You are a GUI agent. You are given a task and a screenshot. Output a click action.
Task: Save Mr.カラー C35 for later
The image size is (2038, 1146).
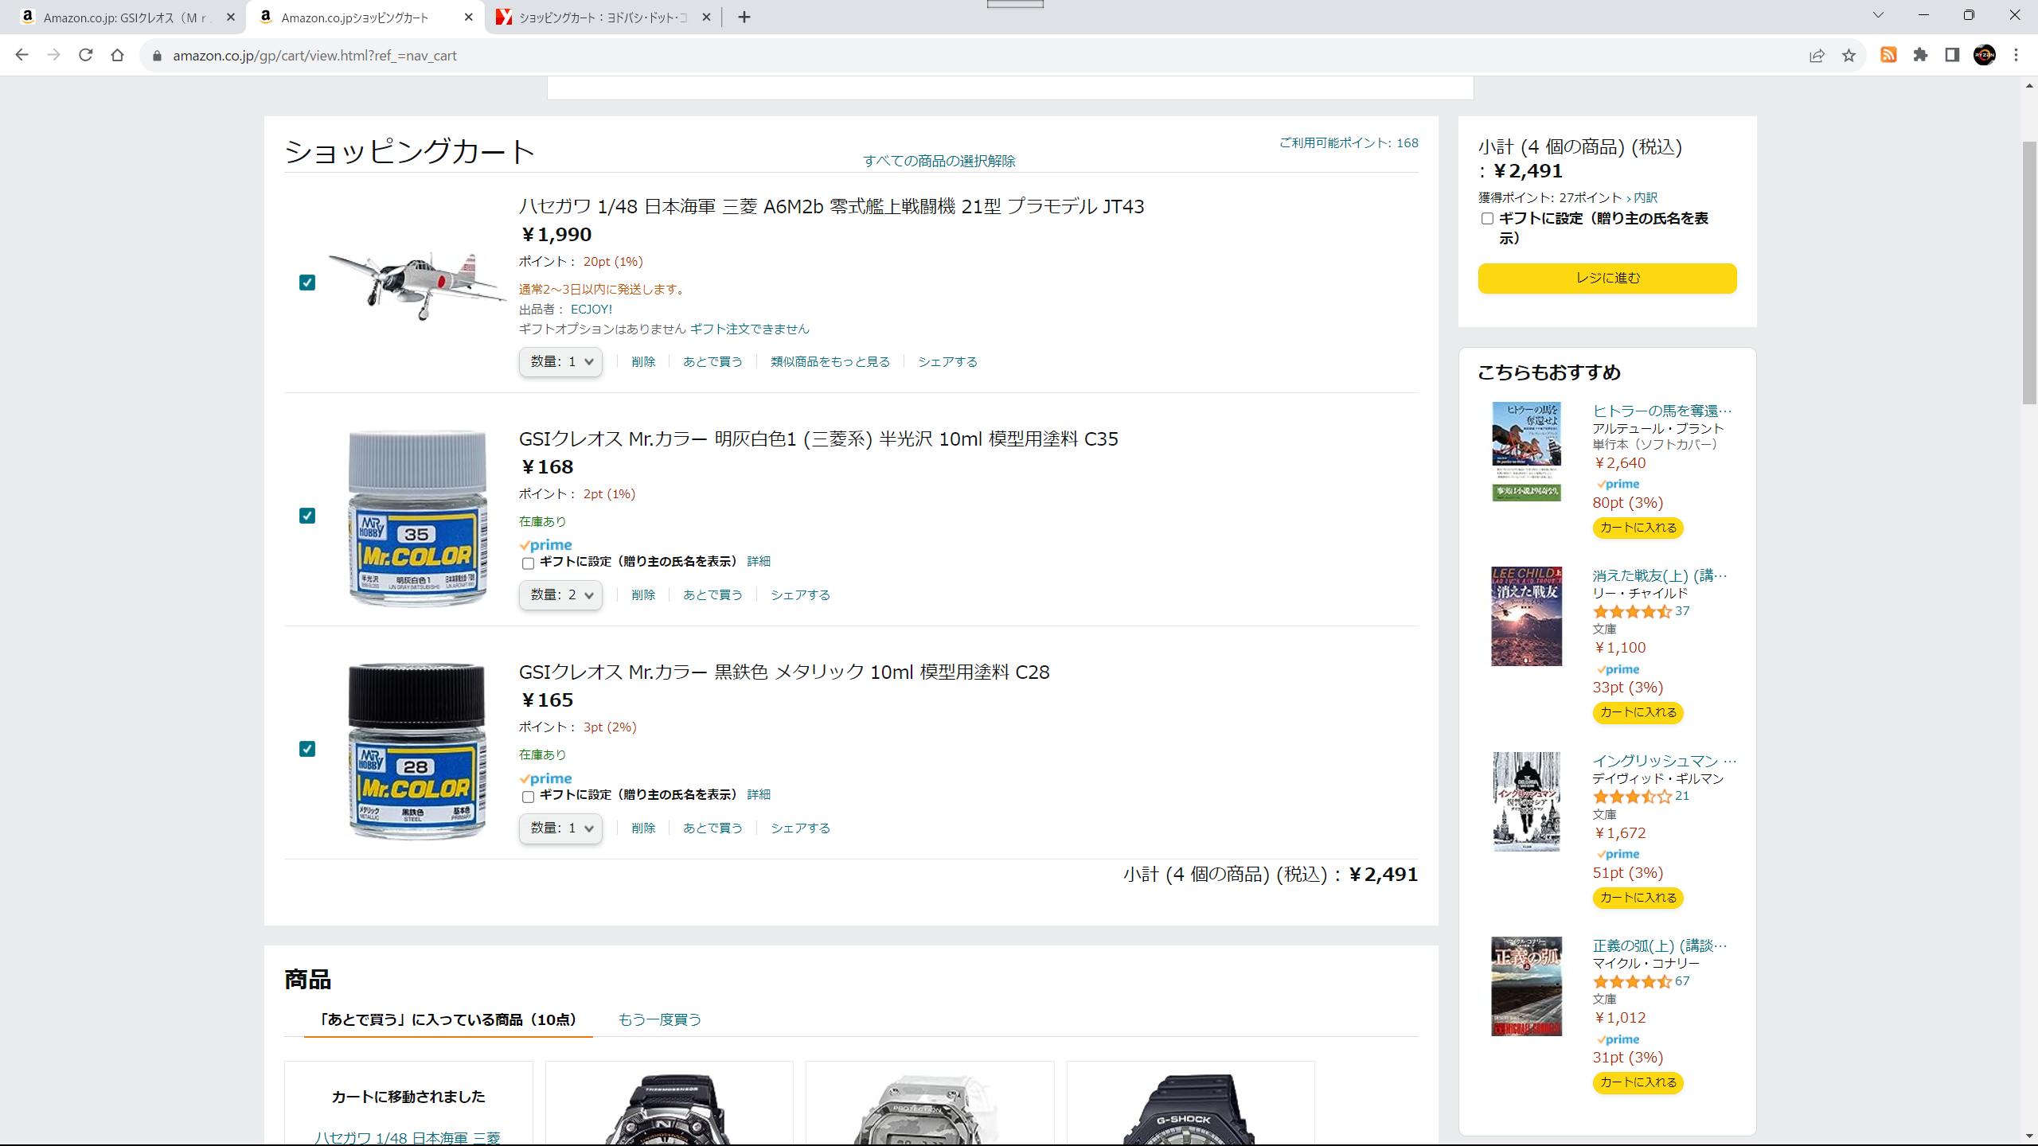713,594
